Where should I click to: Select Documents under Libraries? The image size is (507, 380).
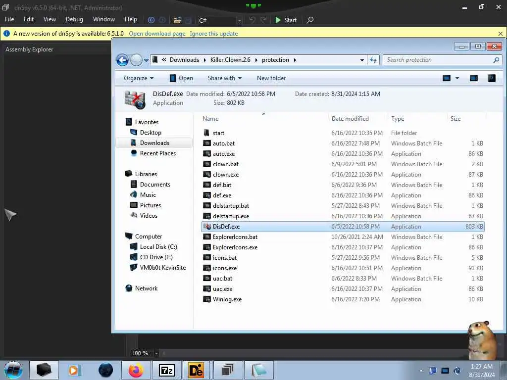155,185
